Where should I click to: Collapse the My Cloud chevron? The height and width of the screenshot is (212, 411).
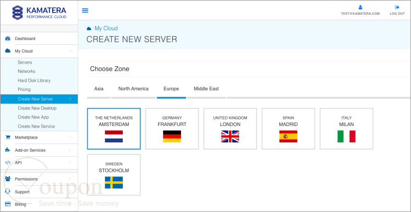70,51
